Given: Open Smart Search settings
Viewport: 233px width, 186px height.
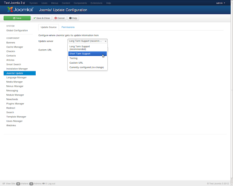Looking at the screenshot, I should pos(14,64).
